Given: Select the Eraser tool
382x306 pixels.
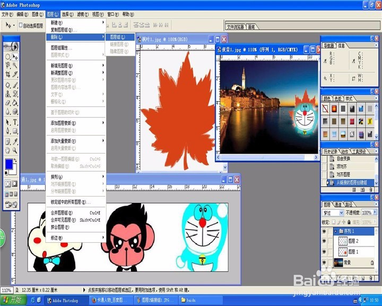Looking at the screenshot, I should coord(8,103).
